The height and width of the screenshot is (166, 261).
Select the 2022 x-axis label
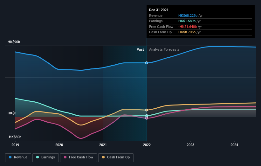click(147, 145)
